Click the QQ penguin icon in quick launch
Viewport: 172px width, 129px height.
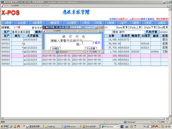click(x=15, y=126)
